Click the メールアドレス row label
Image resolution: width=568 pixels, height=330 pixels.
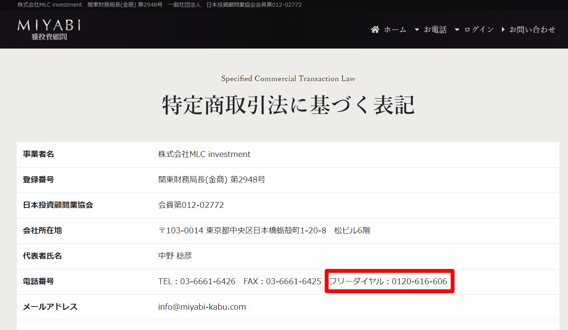50,307
